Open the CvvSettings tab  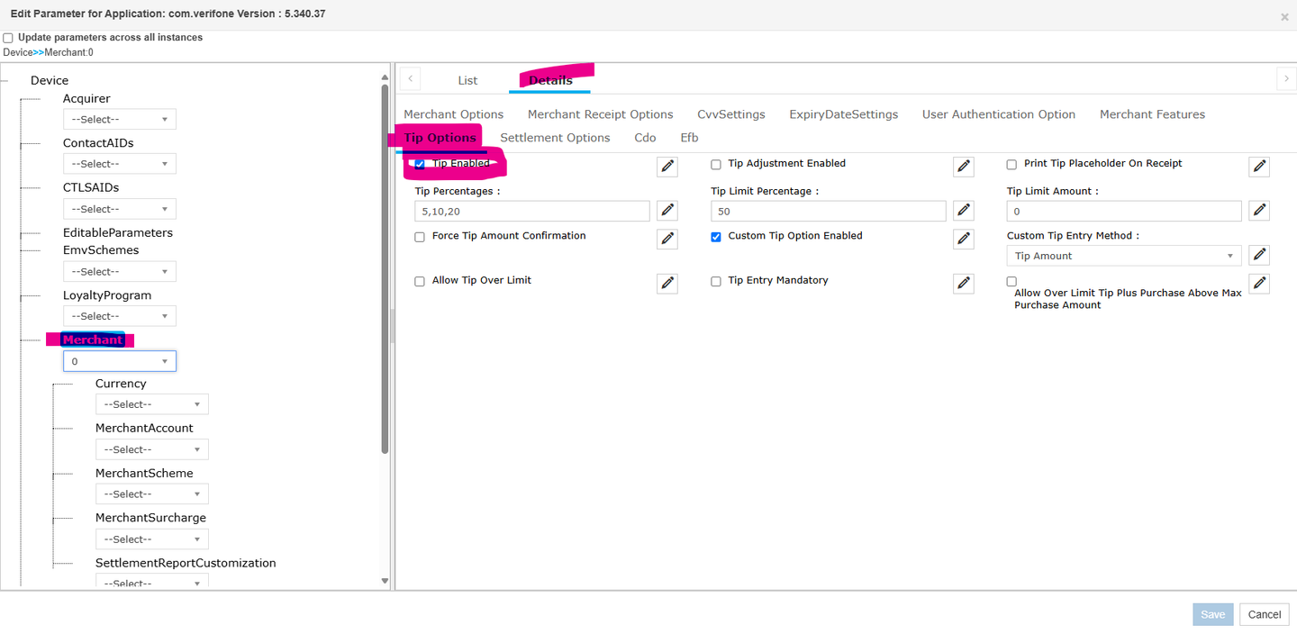pos(731,114)
